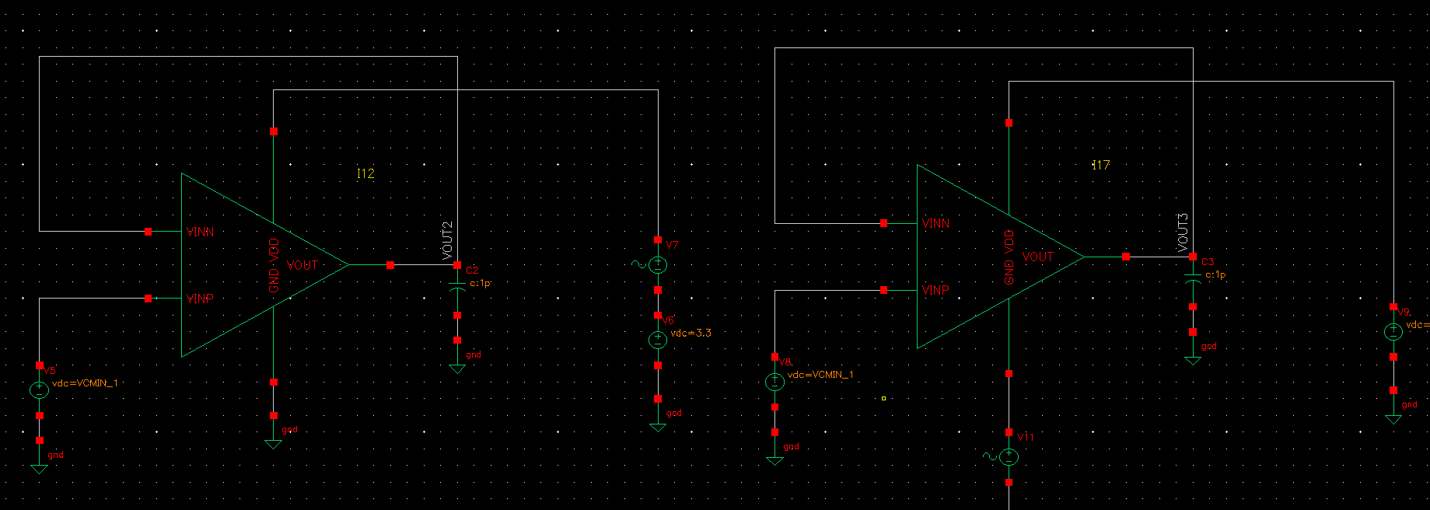
Task: Click the c:1p value beside C3
Action: click(x=1216, y=274)
